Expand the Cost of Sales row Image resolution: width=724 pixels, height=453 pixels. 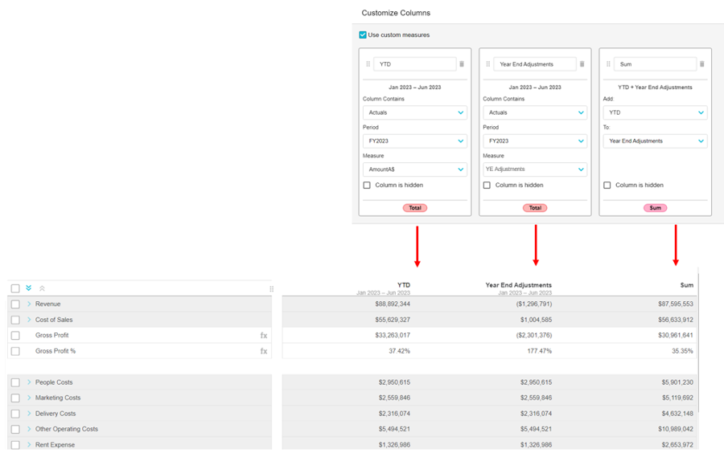tap(29, 320)
